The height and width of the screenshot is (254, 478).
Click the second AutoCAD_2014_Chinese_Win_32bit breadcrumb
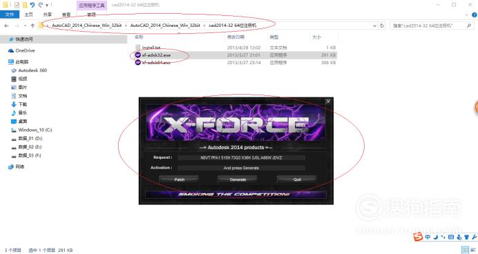(165, 26)
